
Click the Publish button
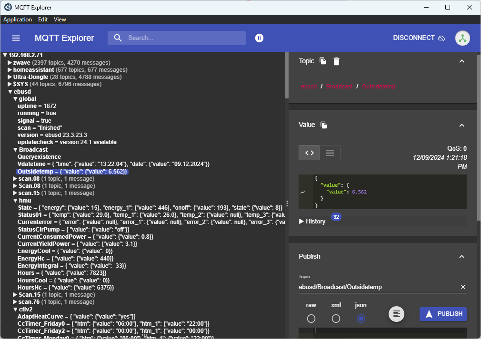click(x=443, y=314)
